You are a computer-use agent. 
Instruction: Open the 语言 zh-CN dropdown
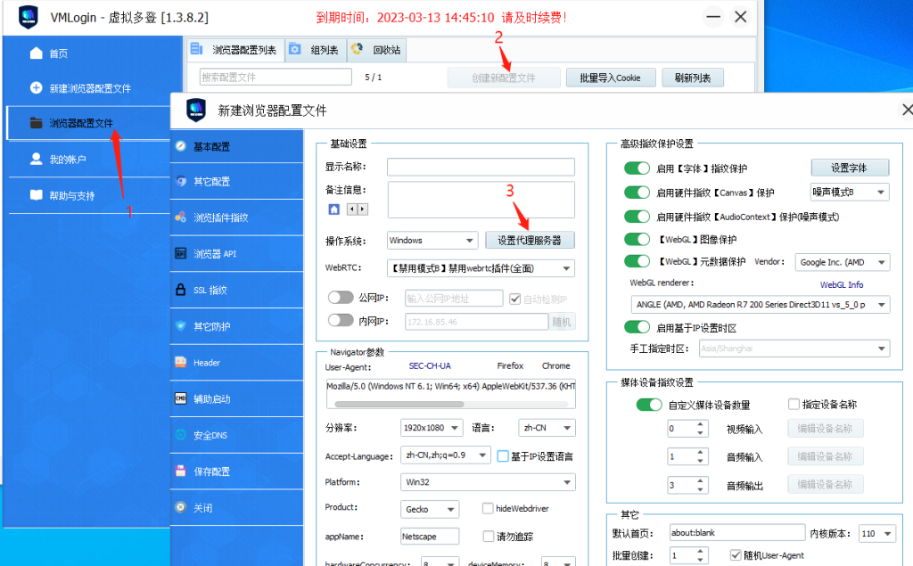547,428
